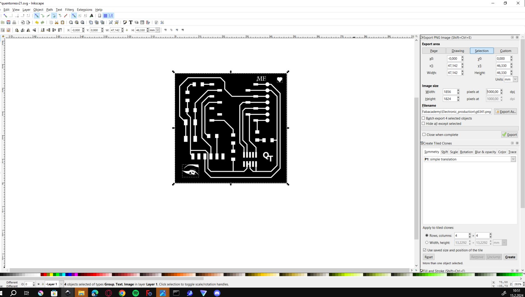525x297 pixels.
Task: Select Rows, columns radio button
Action: click(x=427, y=236)
